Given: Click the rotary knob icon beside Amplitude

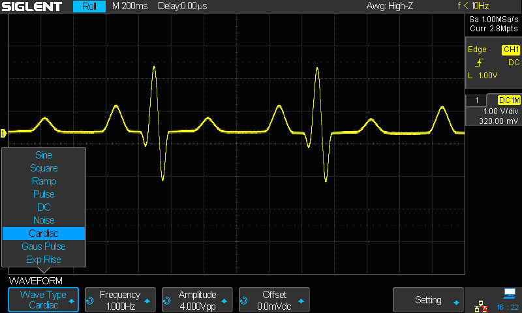Looking at the screenshot, I should point(167,301).
